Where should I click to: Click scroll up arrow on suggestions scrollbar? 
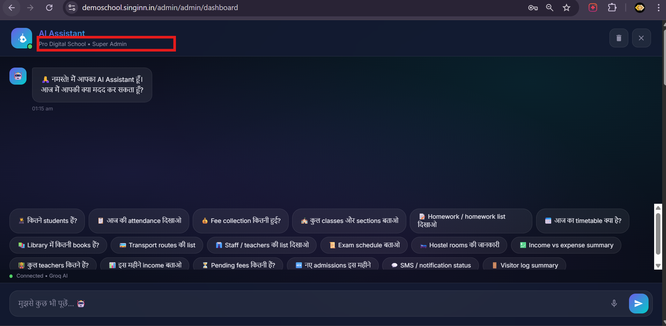[658, 208]
